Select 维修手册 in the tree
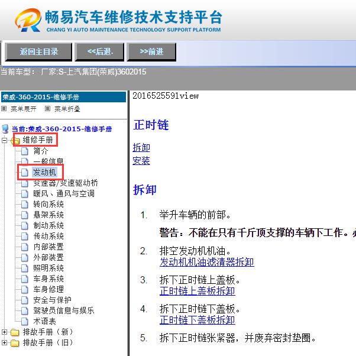 click(x=38, y=140)
